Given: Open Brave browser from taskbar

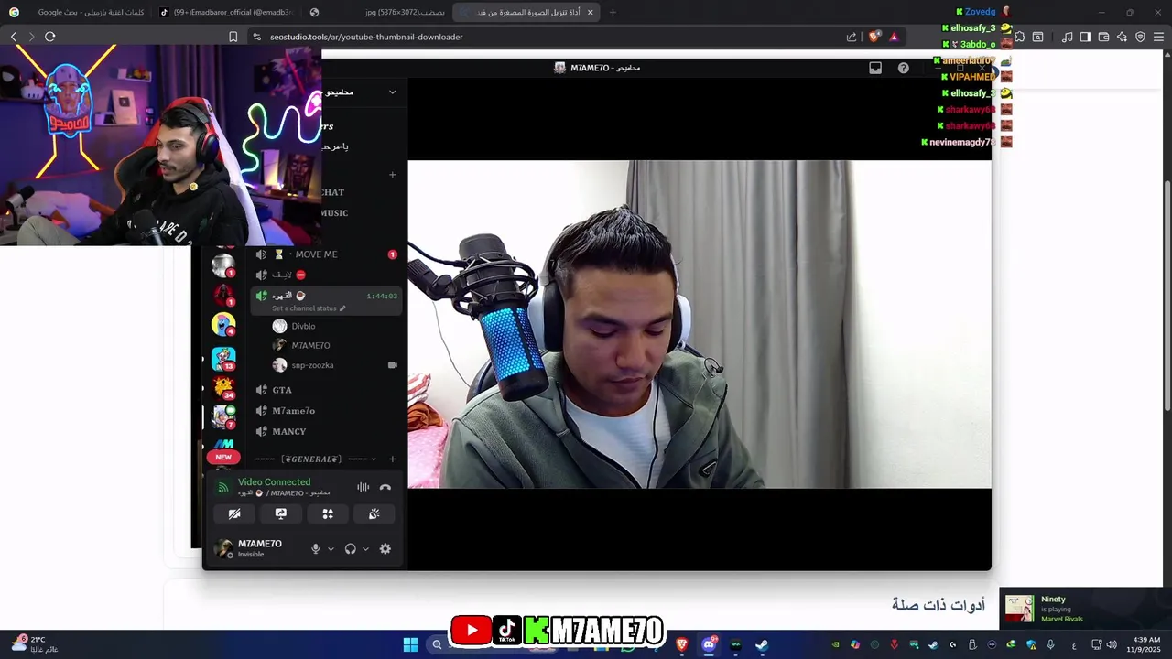Looking at the screenshot, I should click(682, 644).
